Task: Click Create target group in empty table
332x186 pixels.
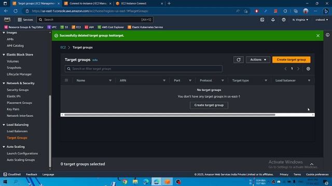Action: [x=209, y=105]
